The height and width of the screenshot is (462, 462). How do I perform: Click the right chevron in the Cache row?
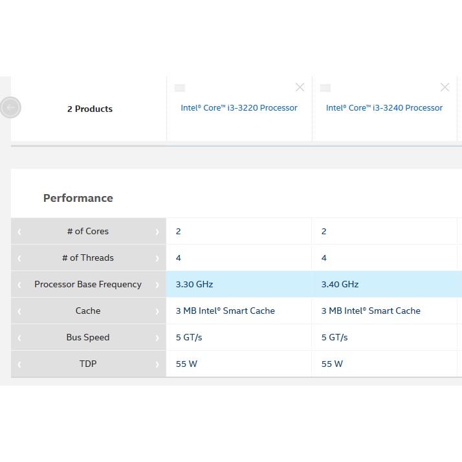[157, 311]
